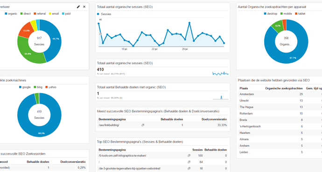Viewport: 322px width, 172px height.
Task: Click the desktop legend swatch
Action: point(265,13)
